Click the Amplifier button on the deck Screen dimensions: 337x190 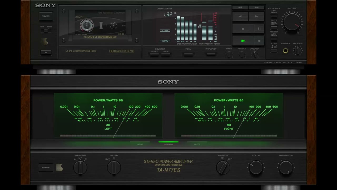pos(211,54)
